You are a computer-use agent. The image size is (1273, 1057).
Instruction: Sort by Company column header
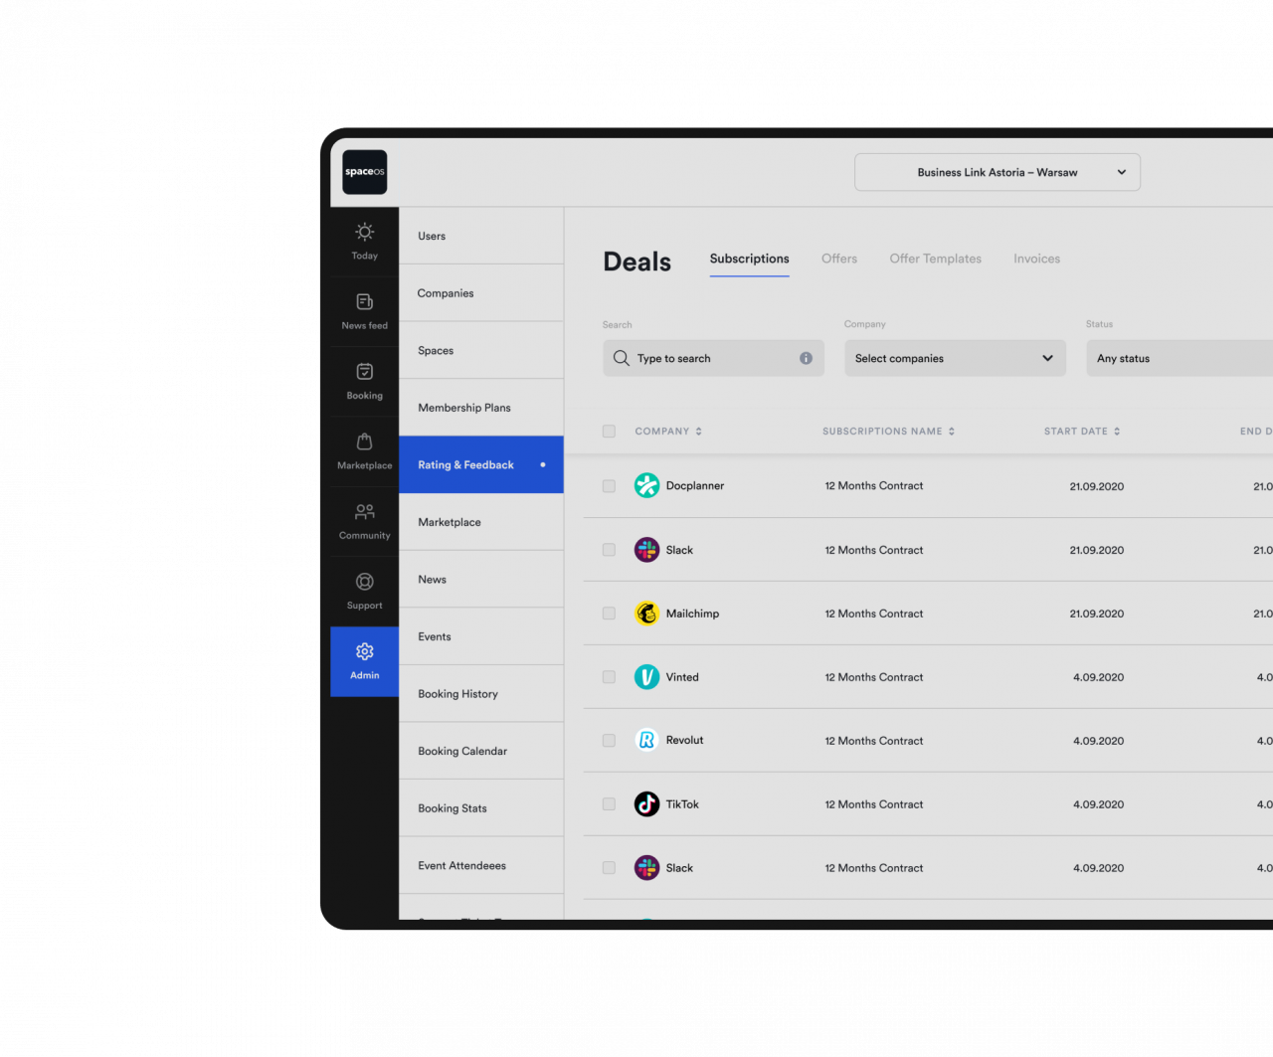pos(668,432)
